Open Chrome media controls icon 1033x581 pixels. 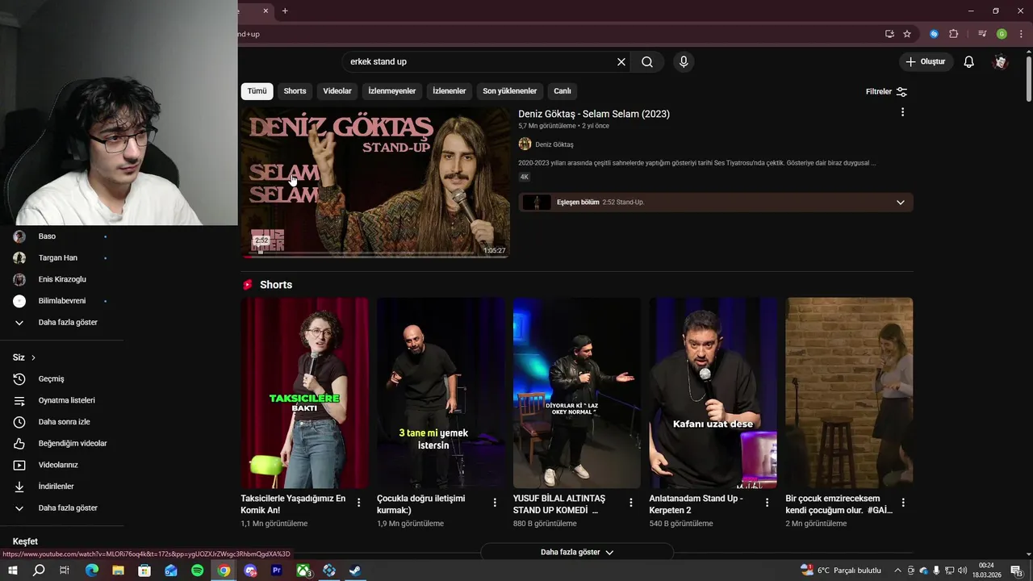pyautogui.click(x=982, y=34)
